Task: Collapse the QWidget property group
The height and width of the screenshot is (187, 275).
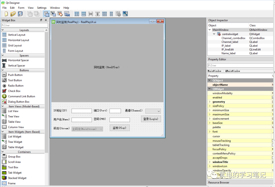Action: [x=209, y=89]
